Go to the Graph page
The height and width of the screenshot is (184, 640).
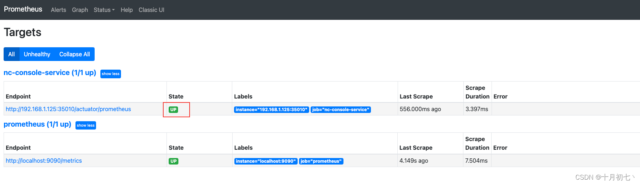pyautogui.click(x=80, y=10)
